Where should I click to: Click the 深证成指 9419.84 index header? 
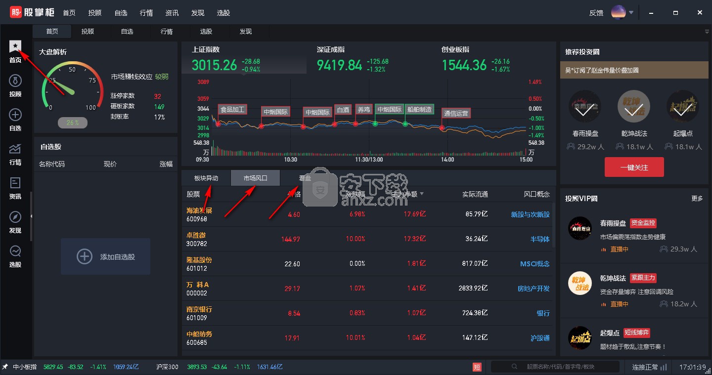click(368, 59)
